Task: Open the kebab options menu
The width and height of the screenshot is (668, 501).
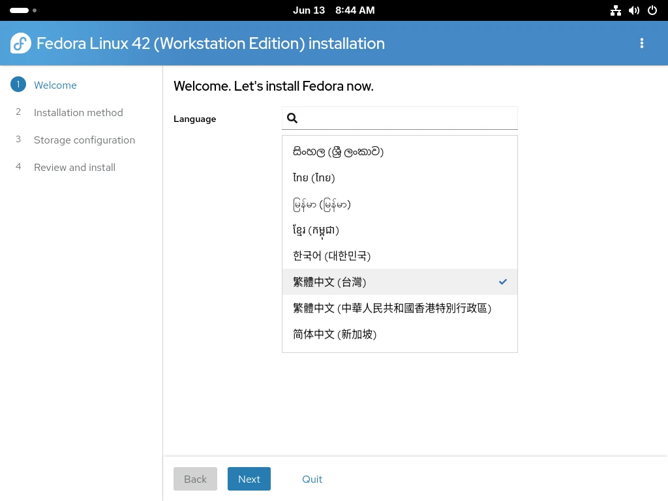Action: click(x=642, y=44)
